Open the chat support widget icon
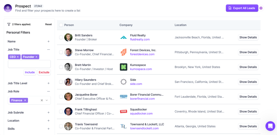 (x=270, y=126)
